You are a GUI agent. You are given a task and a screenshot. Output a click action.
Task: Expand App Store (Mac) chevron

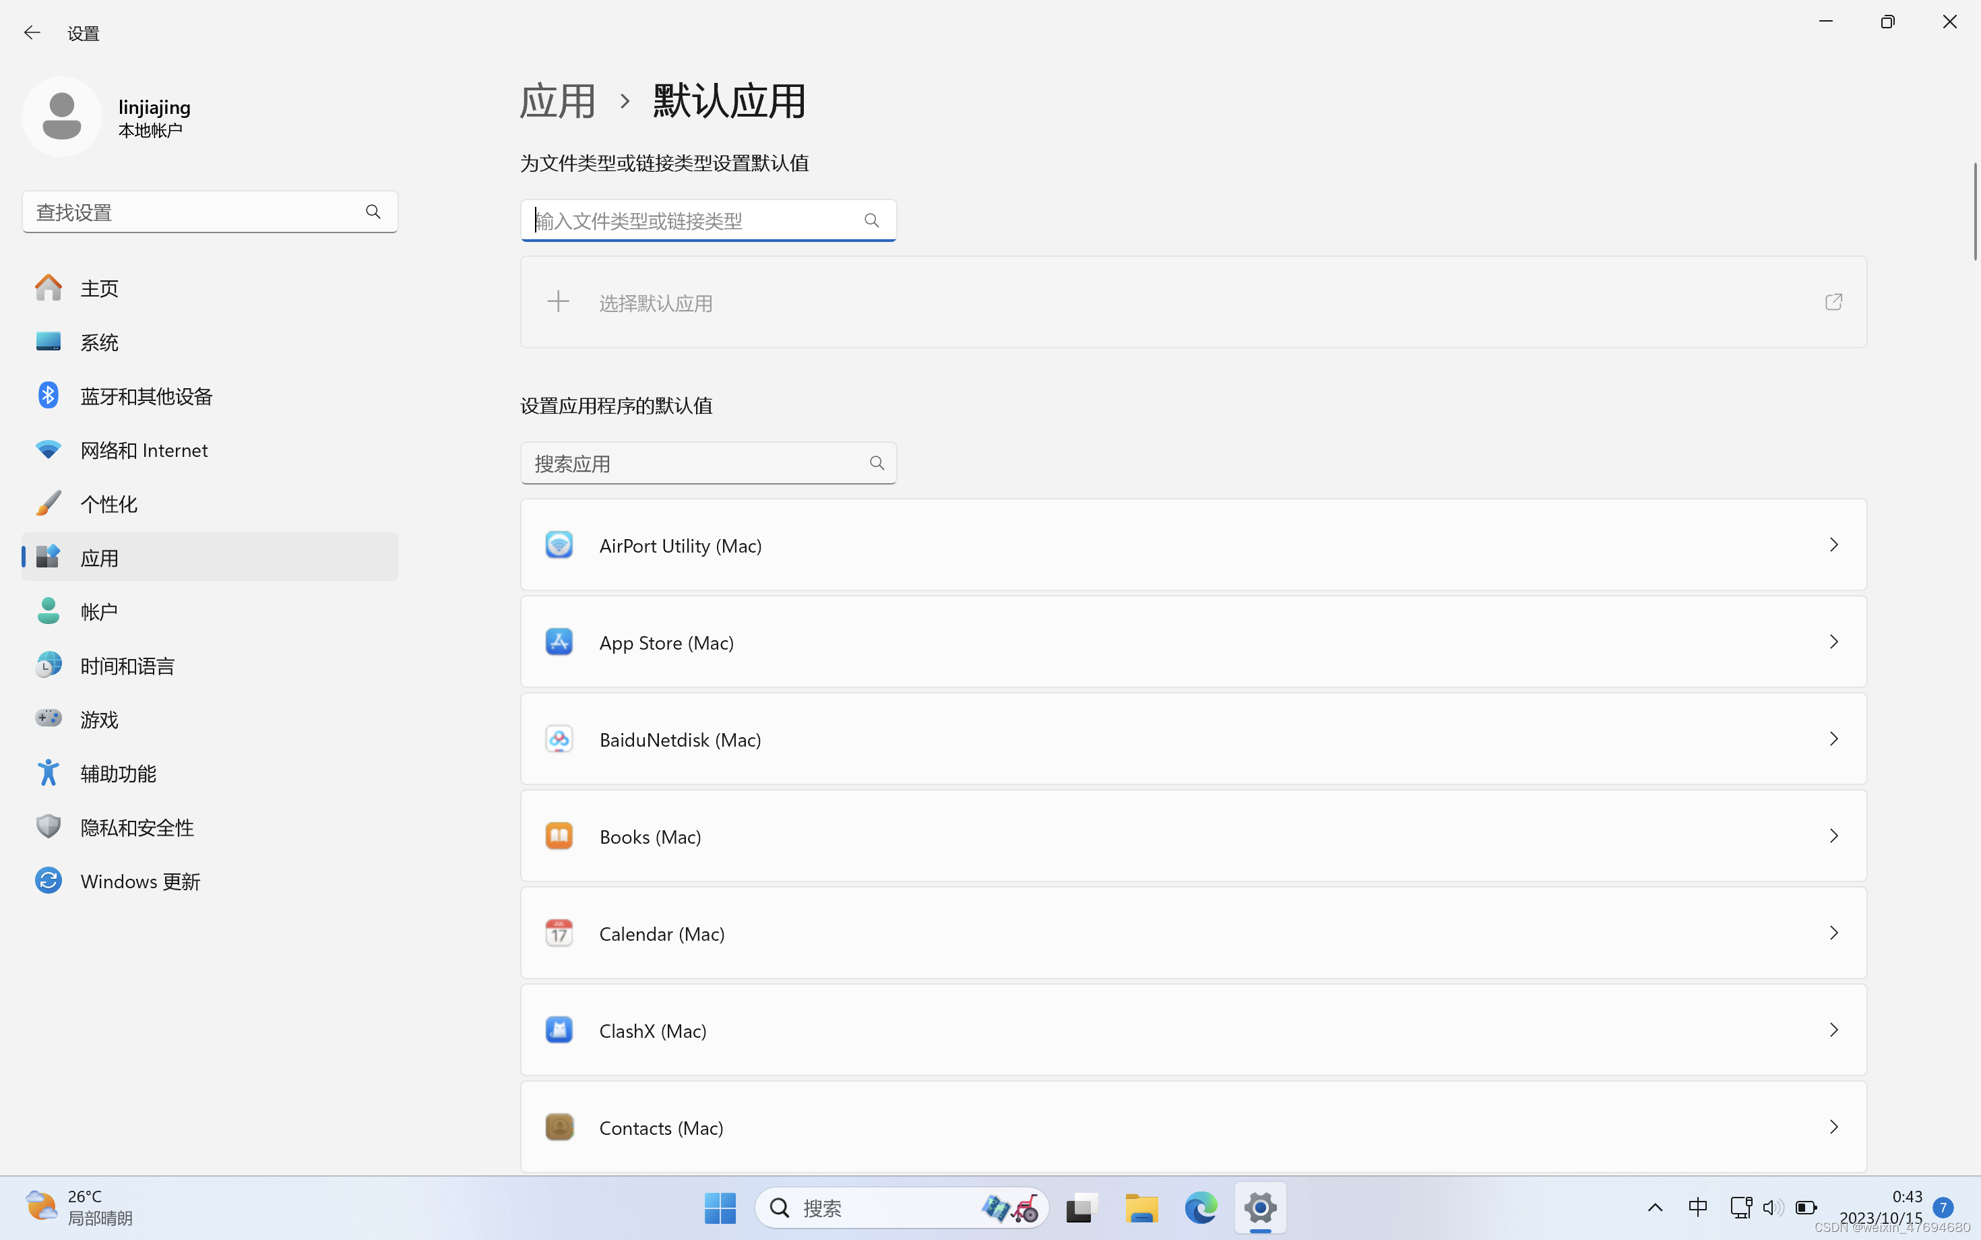[1833, 642]
